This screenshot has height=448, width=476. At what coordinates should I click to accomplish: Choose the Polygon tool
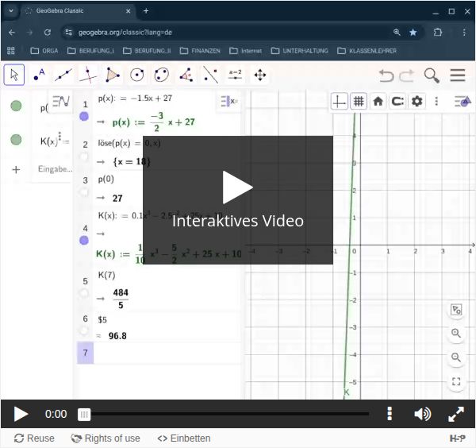[113, 75]
